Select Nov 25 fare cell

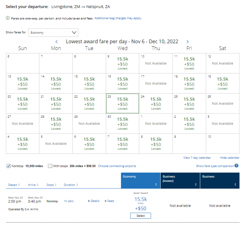tap(189, 103)
